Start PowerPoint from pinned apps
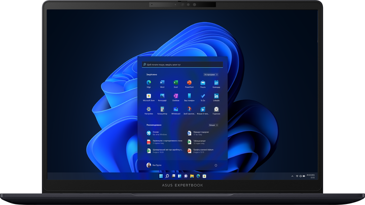Screen dimensions: 365x205 click(189, 83)
